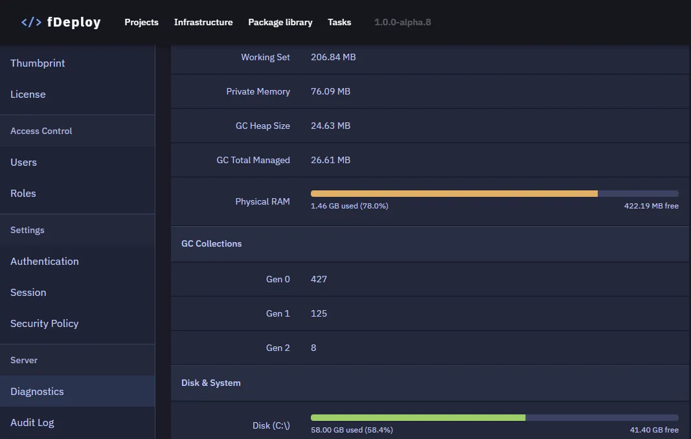Click the GC Collections section header
The height and width of the screenshot is (439, 691).
[x=211, y=243]
